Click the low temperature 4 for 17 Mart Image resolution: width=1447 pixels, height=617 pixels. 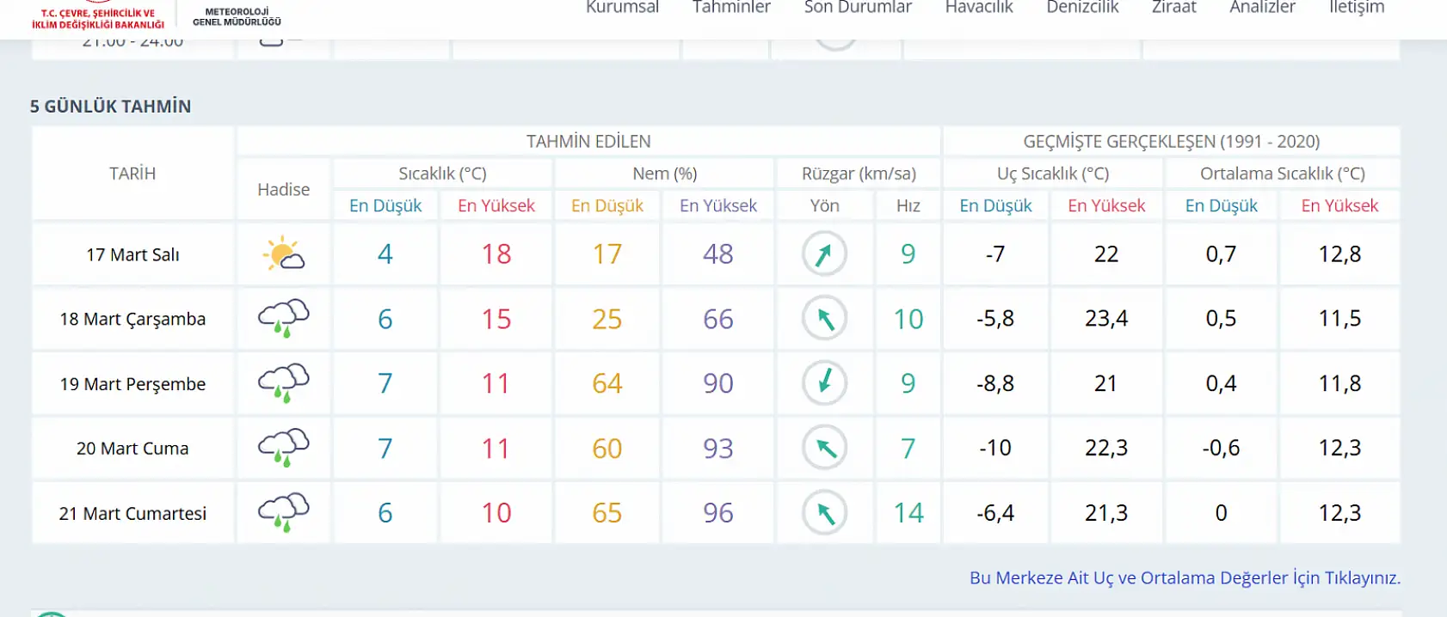385,254
